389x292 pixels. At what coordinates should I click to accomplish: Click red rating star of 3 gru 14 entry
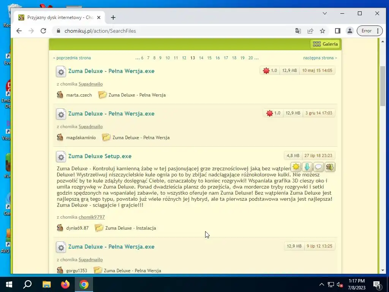click(269, 113)
